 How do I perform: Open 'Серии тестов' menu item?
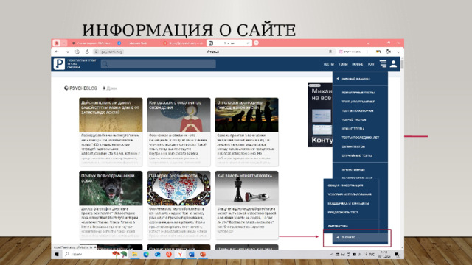pyautogui.click(x=353, y=146)
